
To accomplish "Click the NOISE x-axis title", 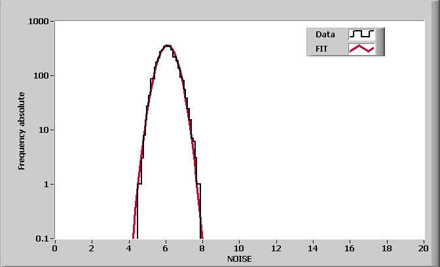I will tap(239, 259).
